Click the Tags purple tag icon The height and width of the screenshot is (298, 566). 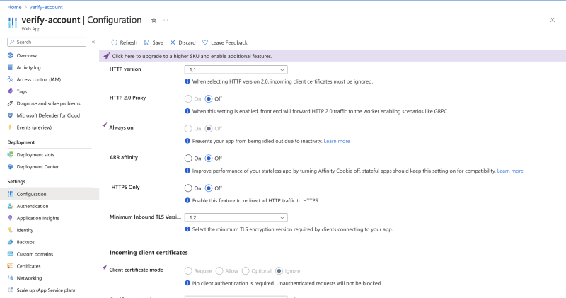(x=10, y=91)
